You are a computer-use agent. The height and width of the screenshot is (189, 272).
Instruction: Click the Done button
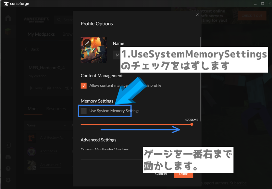(183, 175)
